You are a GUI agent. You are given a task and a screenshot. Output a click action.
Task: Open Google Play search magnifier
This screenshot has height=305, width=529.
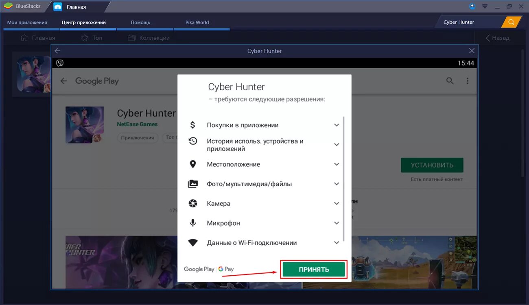(x=450, y=81)
